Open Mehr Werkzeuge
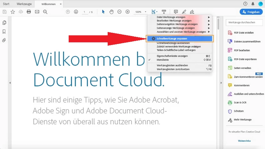Image resolution: width=265 pixels, height=149 pixels. (x=240, y=120)
